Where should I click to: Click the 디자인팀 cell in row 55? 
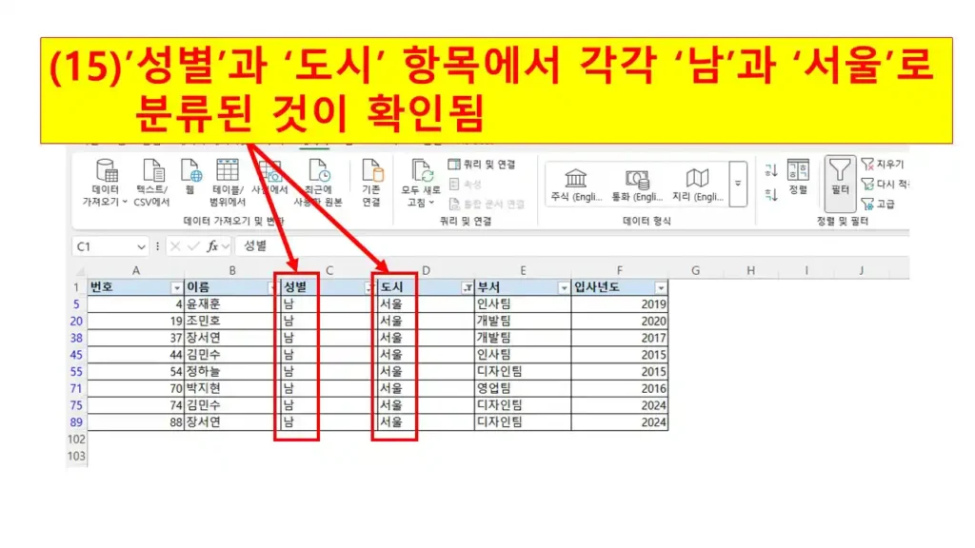point(523,371)
